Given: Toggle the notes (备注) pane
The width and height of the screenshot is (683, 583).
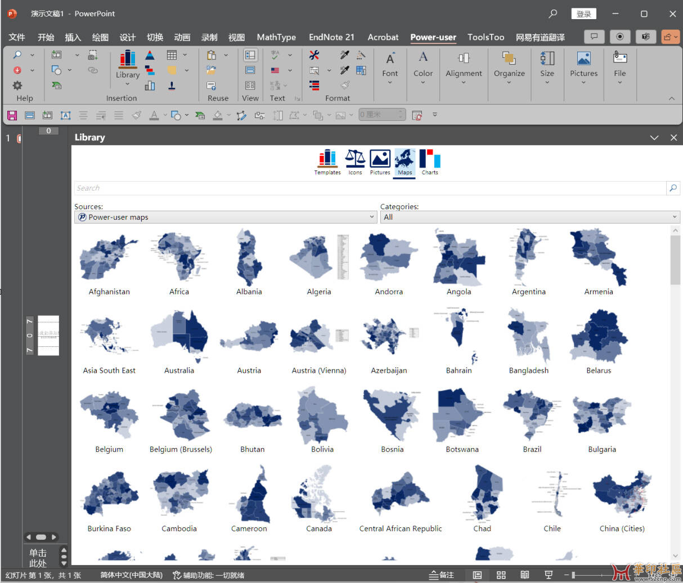Looking at the screenshot, I should click(442, 575).
